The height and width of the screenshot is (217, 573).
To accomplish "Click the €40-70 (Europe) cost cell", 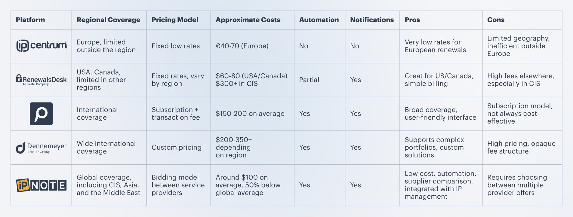I will tap(242, 46).
